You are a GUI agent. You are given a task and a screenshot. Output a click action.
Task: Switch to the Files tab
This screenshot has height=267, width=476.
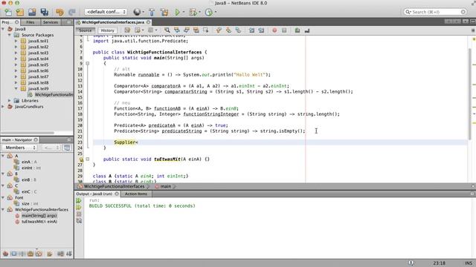[x=30, y=22]
